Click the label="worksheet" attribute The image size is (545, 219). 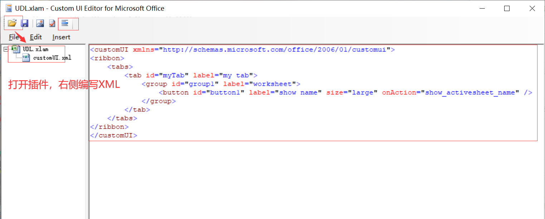click(x=260, y=84)
